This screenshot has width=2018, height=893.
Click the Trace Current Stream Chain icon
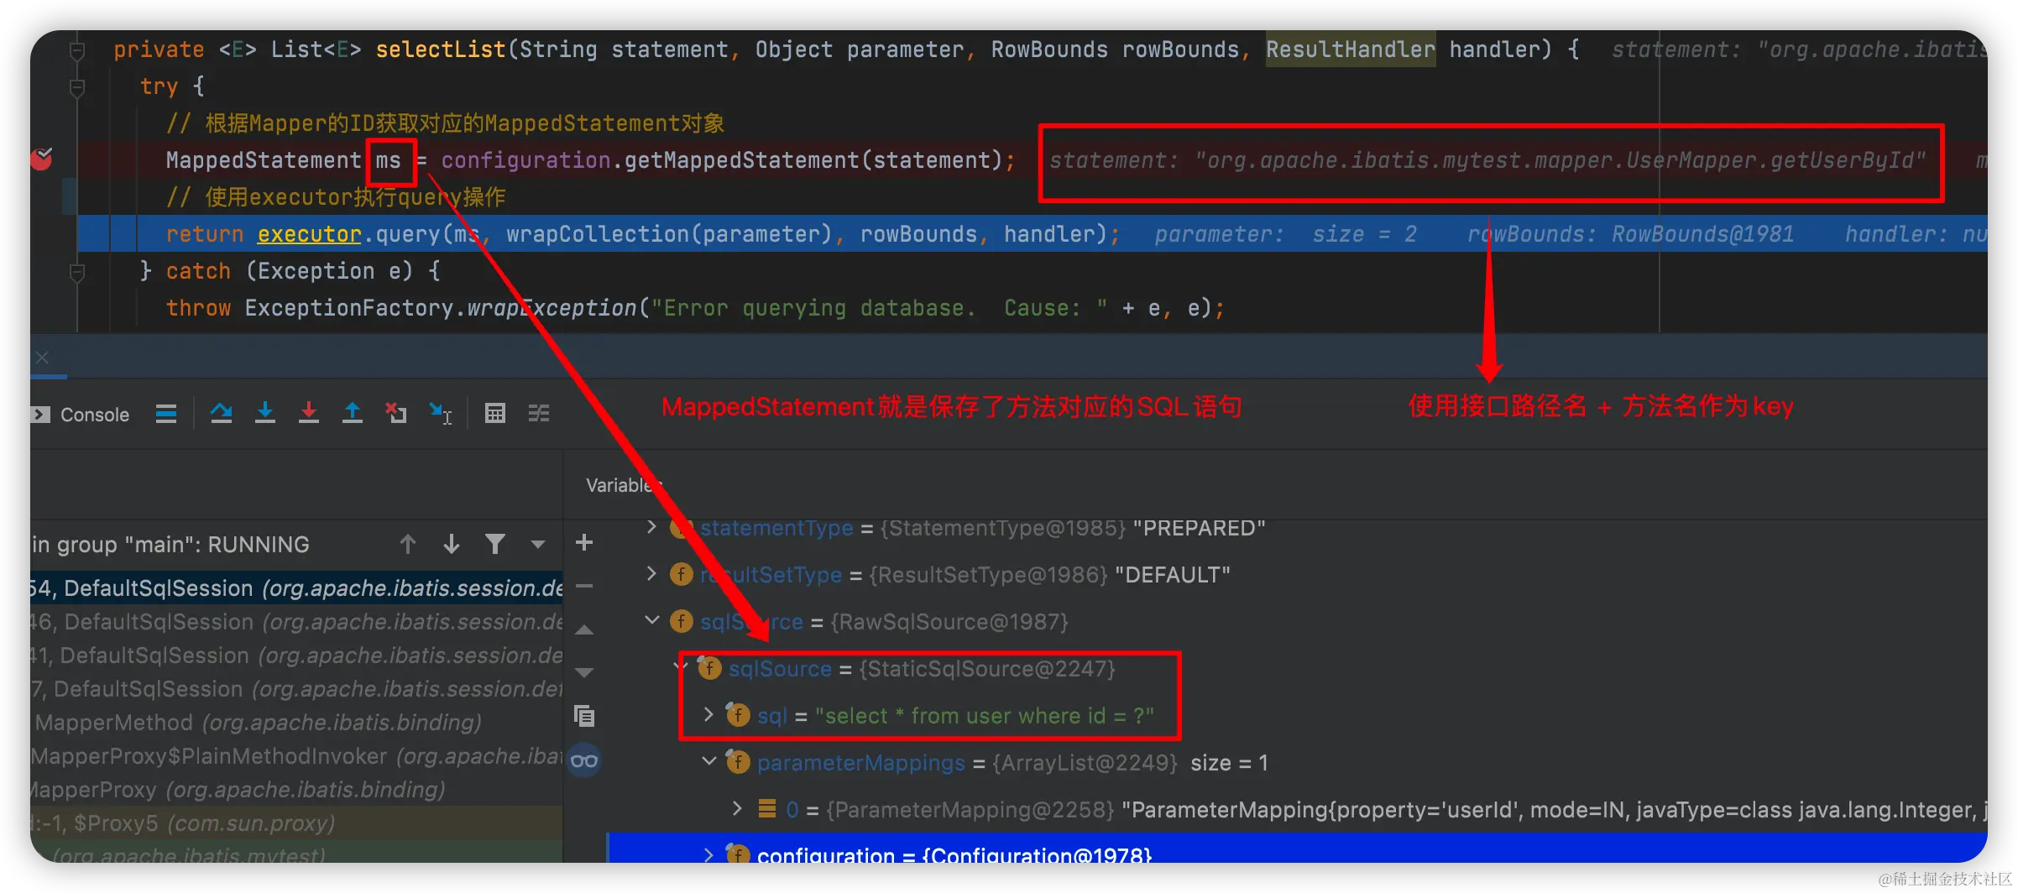pyautogui.click(x=539, y=413)
